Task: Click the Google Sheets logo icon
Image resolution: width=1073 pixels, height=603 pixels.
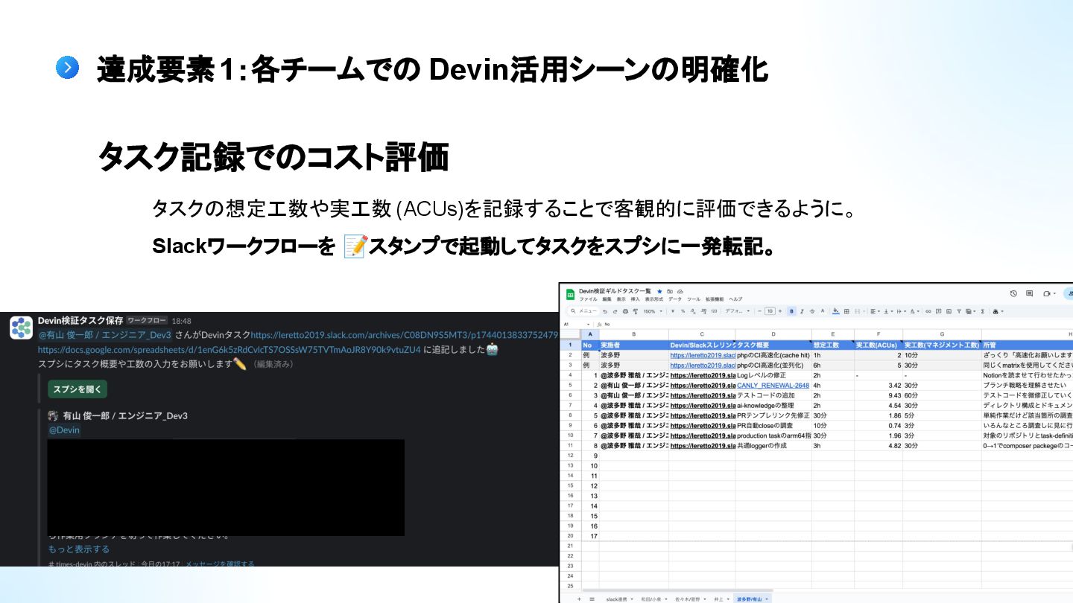Action: 570,294
